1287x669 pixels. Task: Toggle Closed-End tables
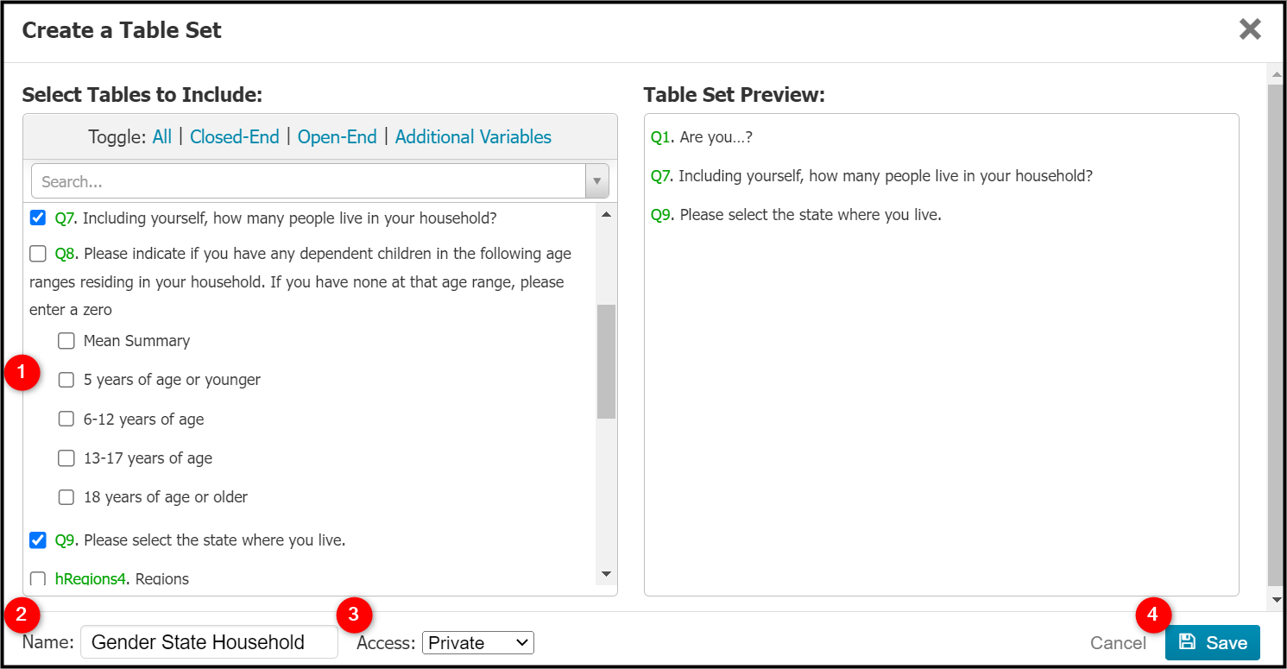tap(235, 136)
